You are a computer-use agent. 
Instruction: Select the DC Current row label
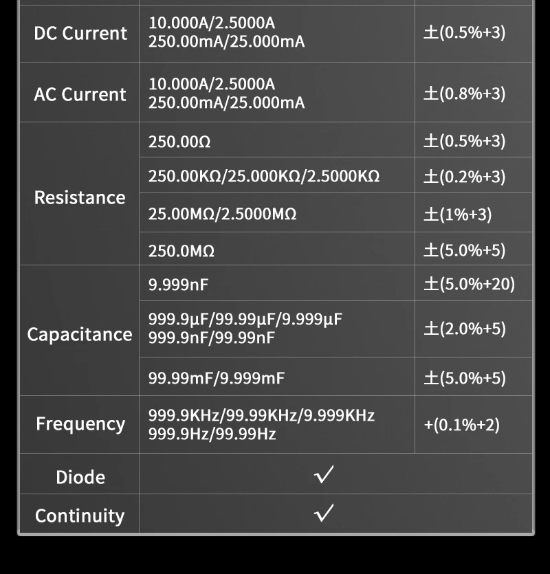tap(80, 33)
